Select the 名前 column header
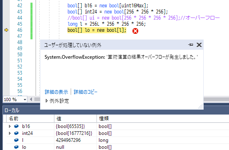This screenshot has width=229, height=150. [30, 119]
